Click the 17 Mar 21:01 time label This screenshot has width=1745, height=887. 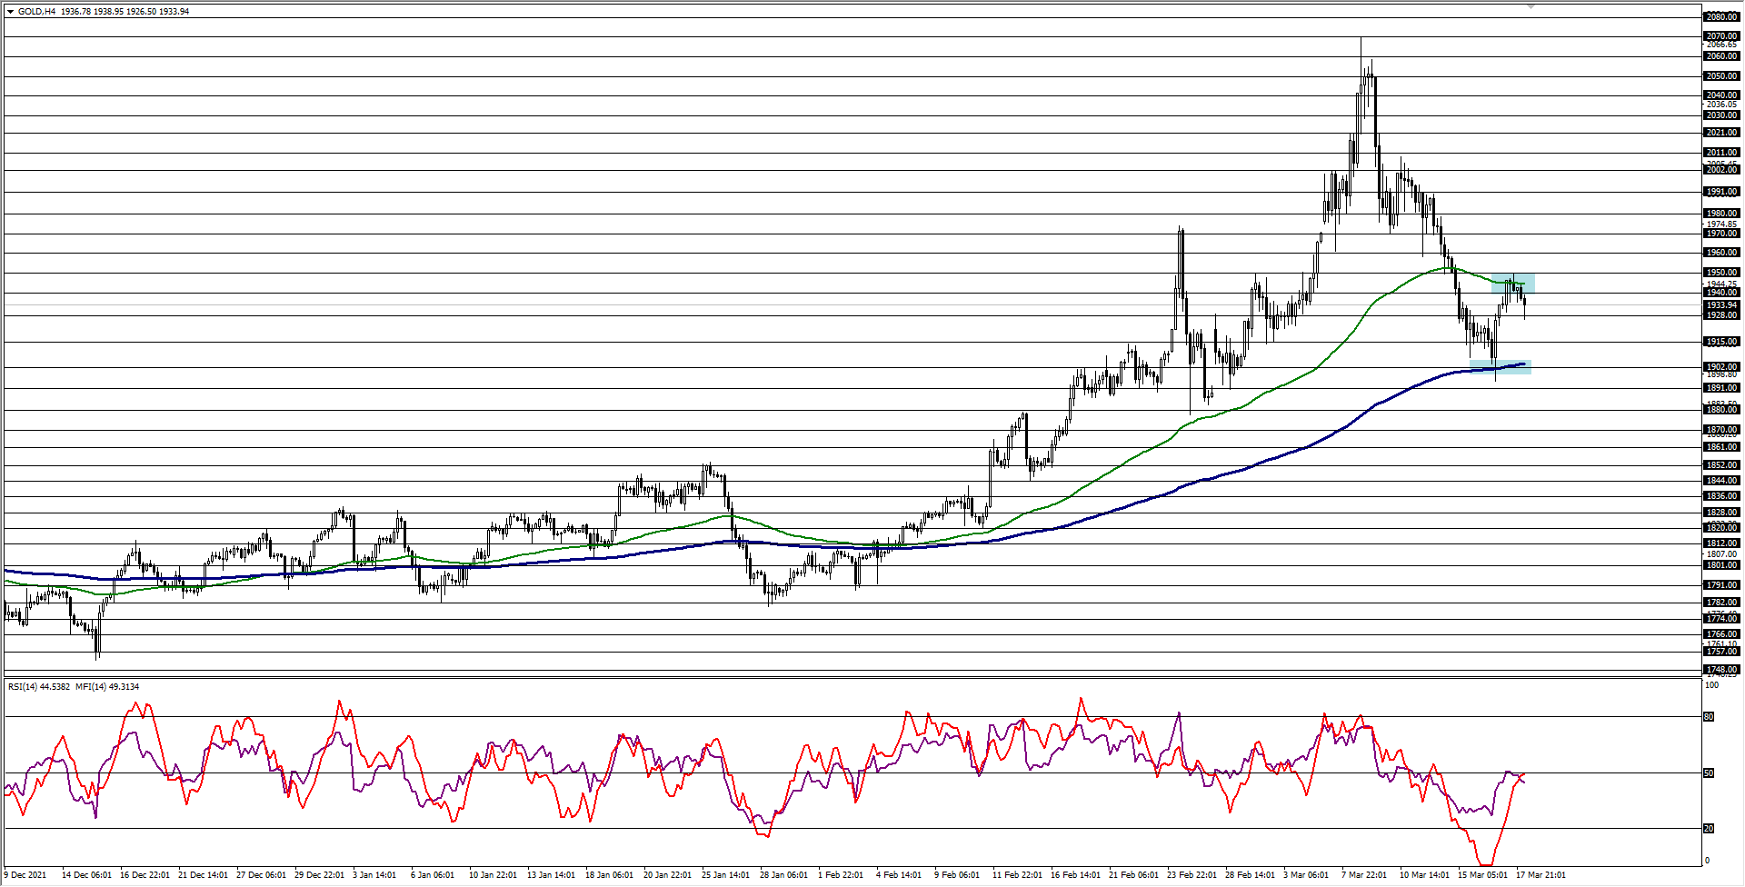coord(1541,875)
